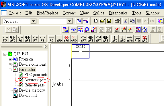This screenshot has width=164, height=106.
Task: Expand the Program tree node
Action: (10, 59)
